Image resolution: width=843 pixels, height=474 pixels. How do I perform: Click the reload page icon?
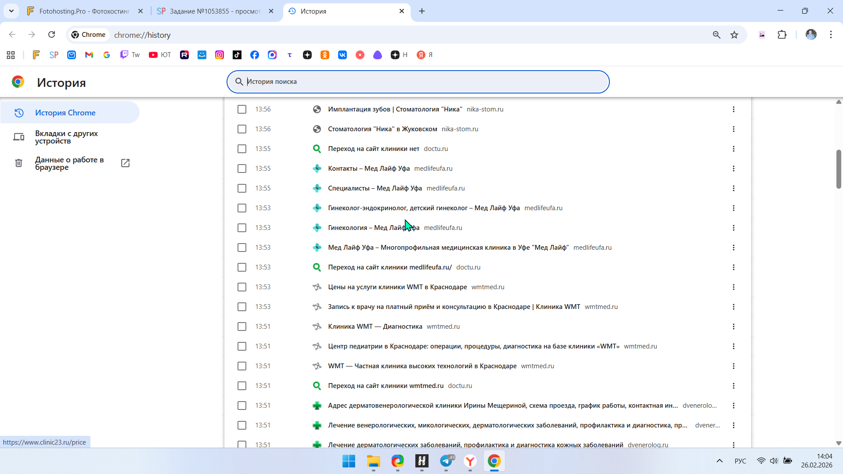(52, 35)
